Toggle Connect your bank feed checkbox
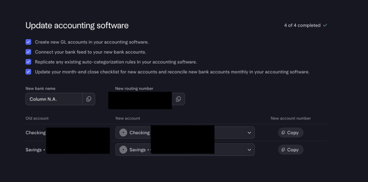Screen dimensions: 368x182 click(28, 52)
